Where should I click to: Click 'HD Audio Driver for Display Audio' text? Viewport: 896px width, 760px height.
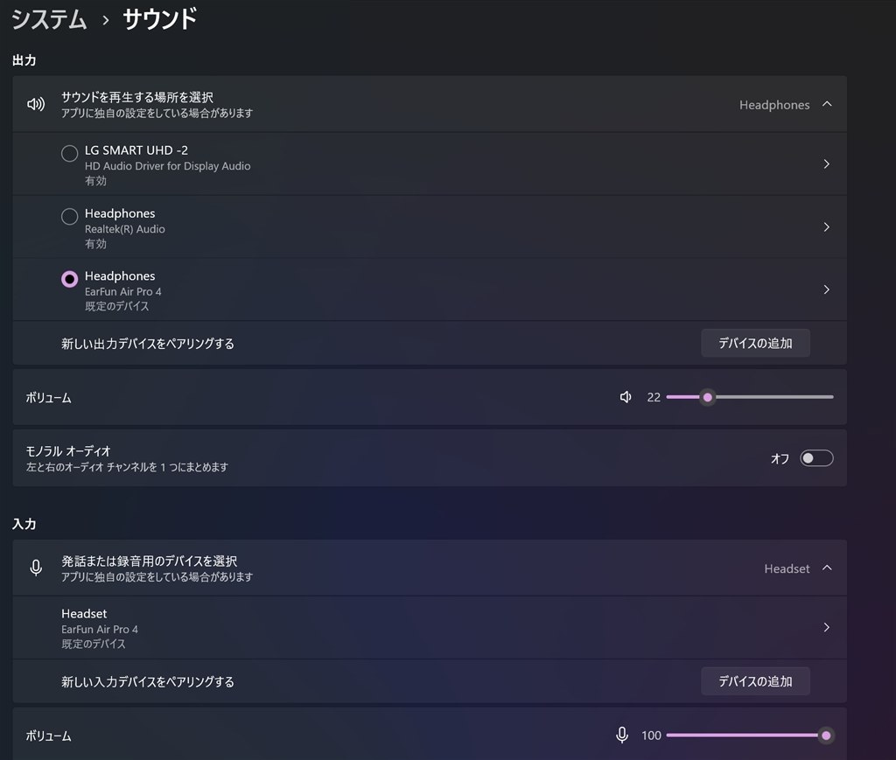click(x=167, y=166)
